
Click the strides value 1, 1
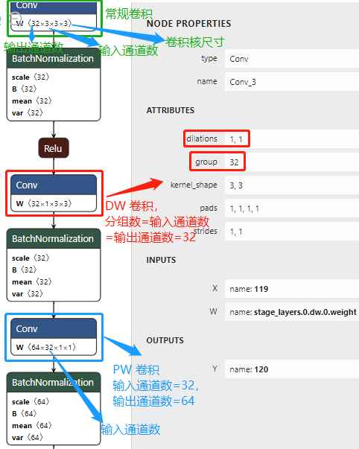[292, 232]
